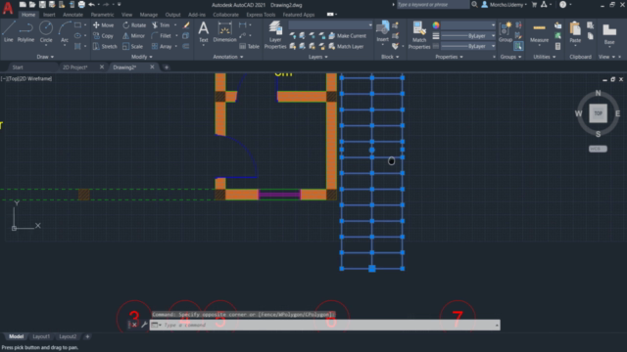Click the Array tool
This screenshot has height=352, width=627.
pyautogui.click(x=162, y=46)
